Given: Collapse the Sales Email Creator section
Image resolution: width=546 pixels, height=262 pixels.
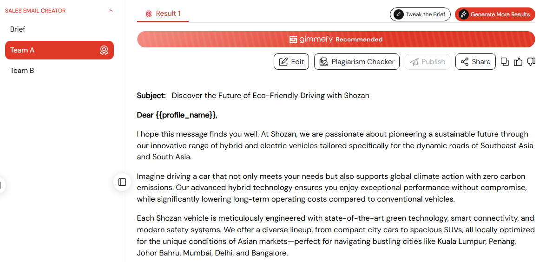Looking at the screenshot, I should [x=111, y=10].
